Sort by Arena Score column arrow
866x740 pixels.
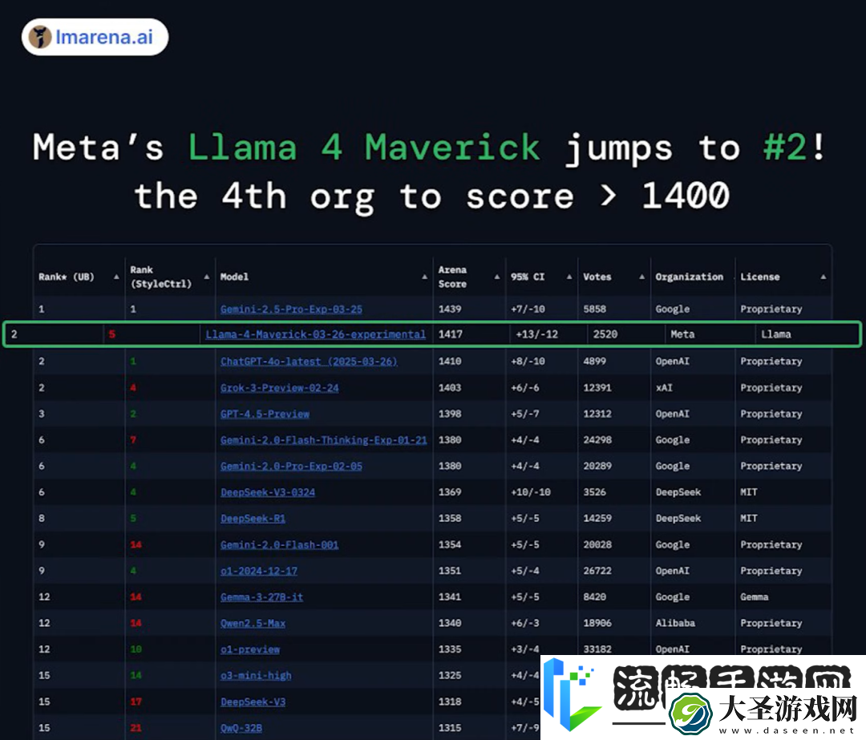point(497,277)
